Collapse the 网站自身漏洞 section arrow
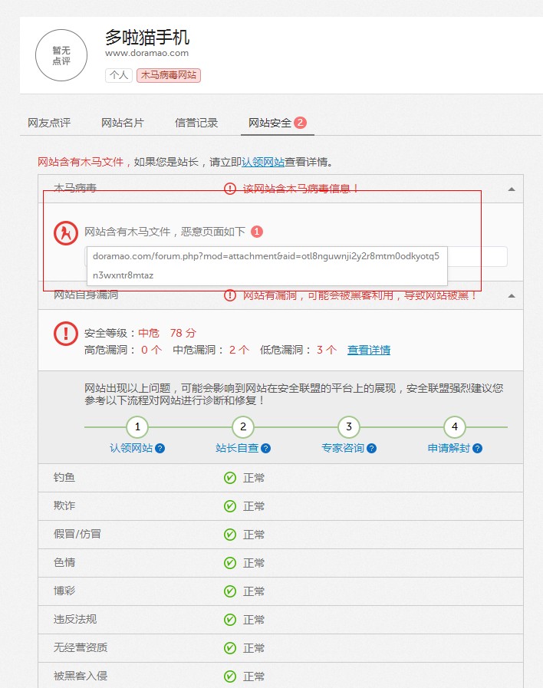The height and width of the screenshot is (688, 543). pyautogui.click(x=512, y=296)
